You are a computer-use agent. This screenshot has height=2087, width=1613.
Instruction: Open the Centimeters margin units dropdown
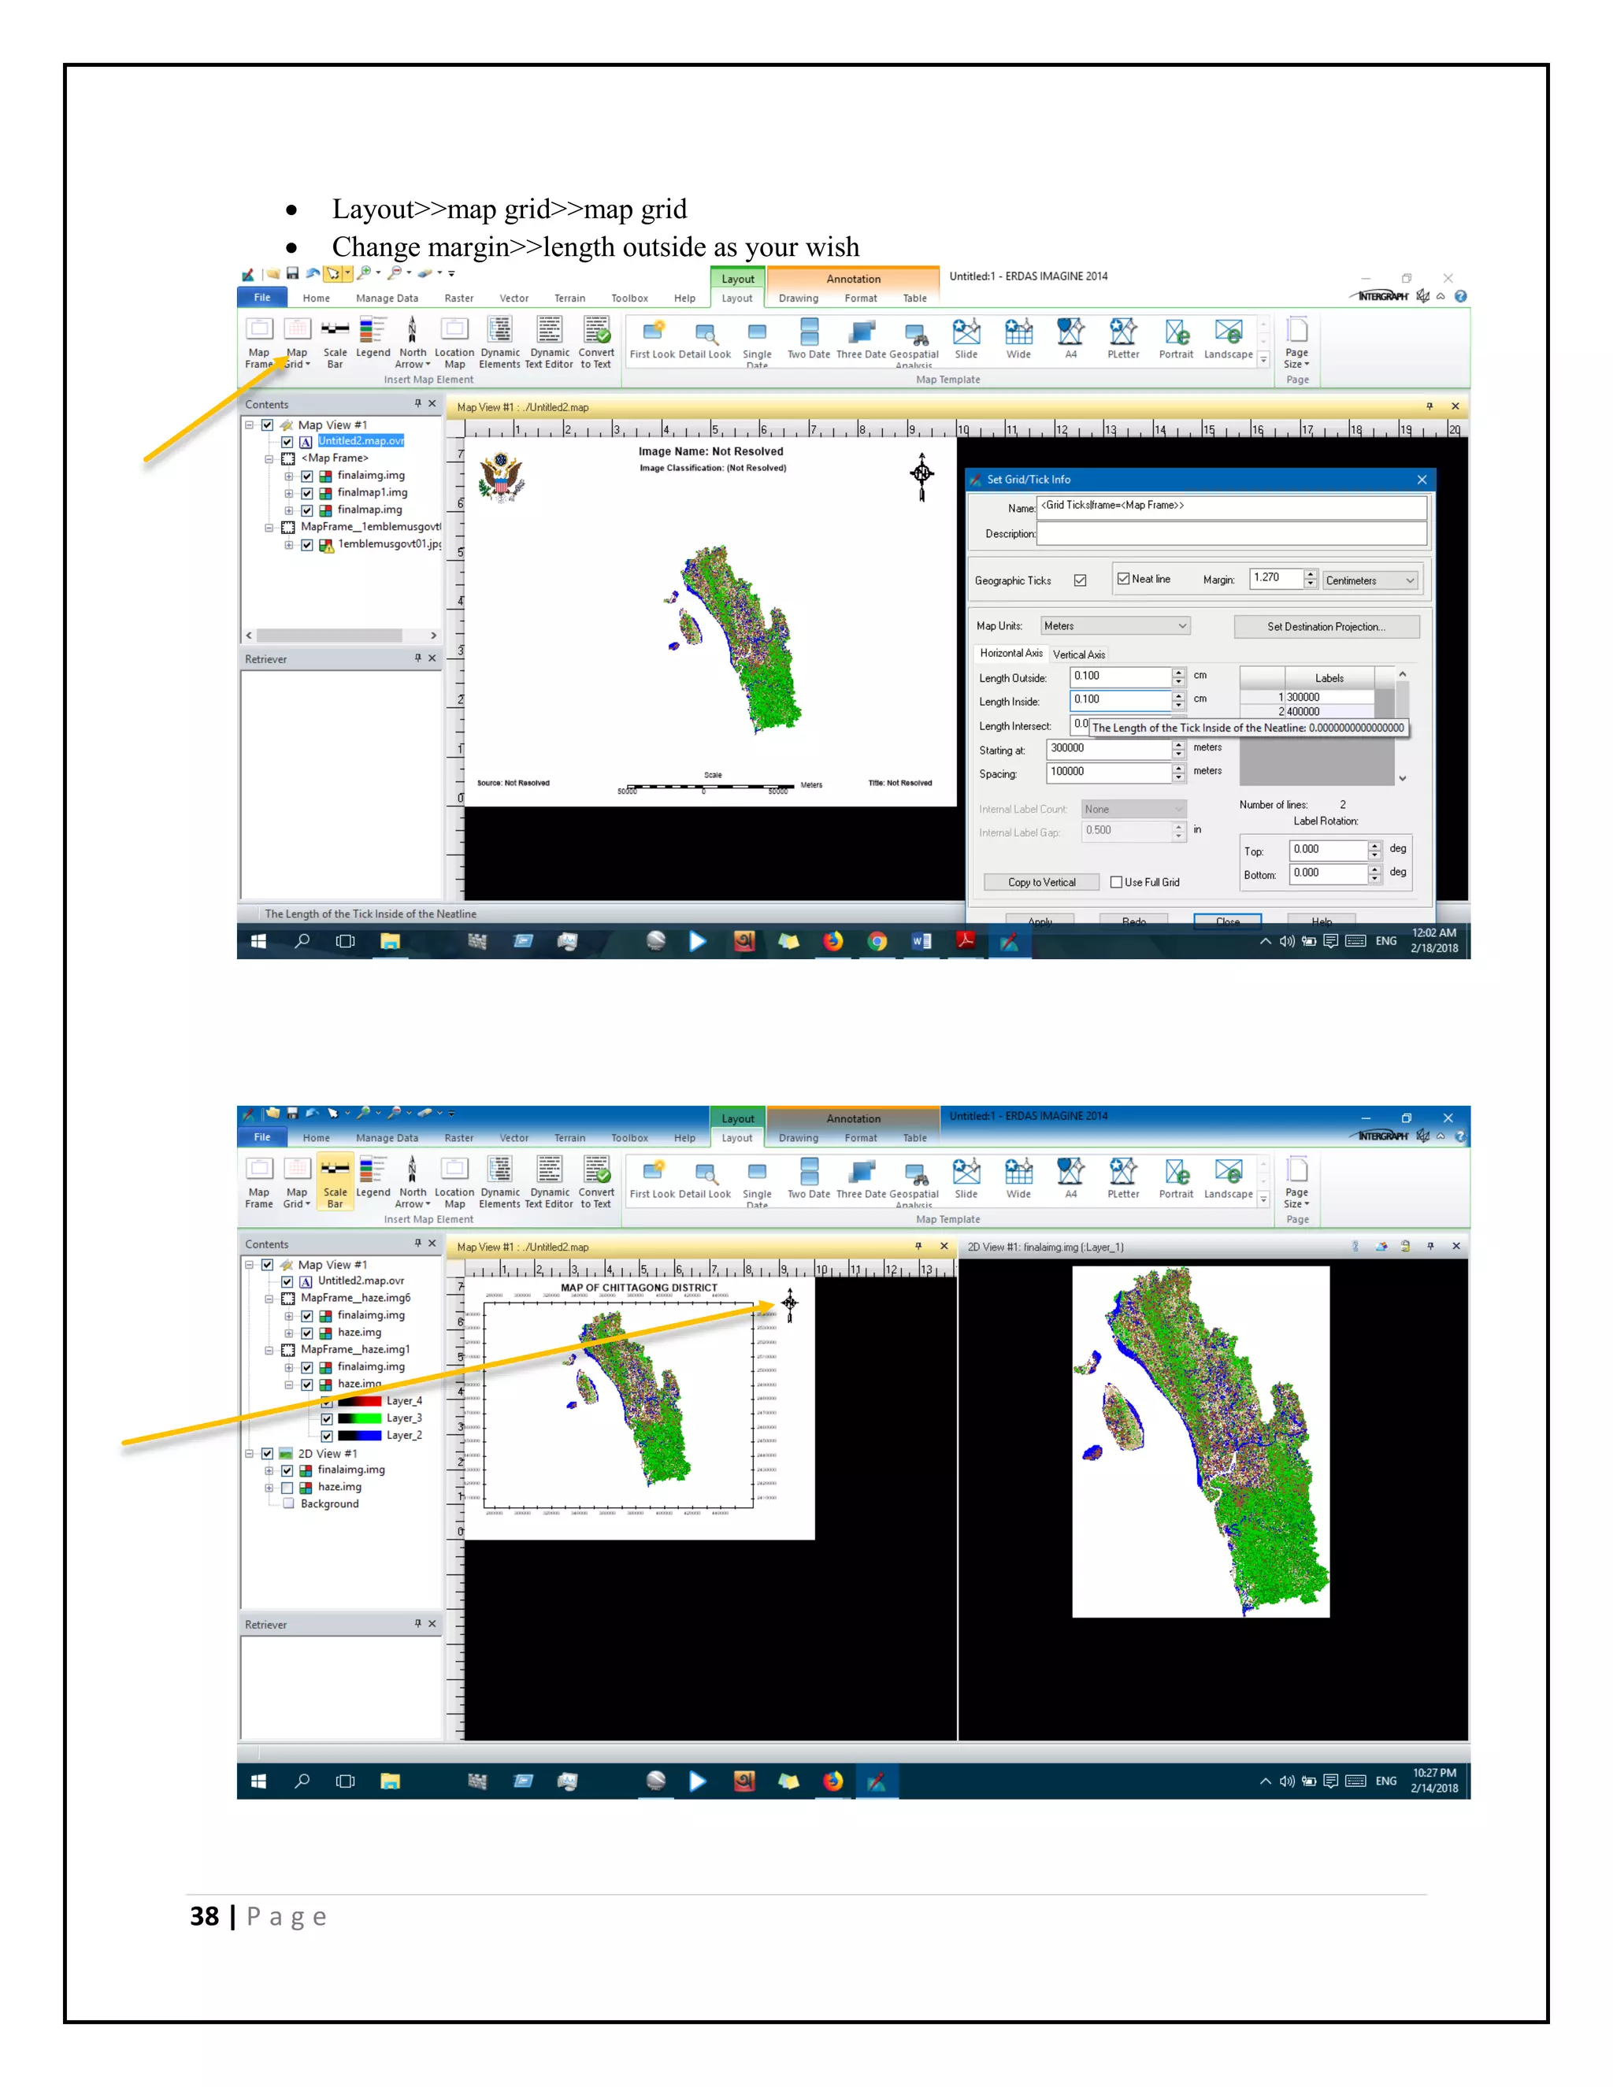(1370, 580)
